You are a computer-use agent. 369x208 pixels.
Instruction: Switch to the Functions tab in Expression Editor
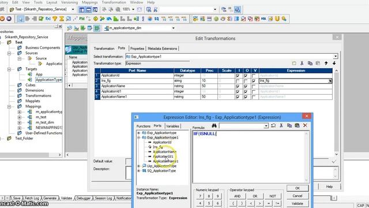[x=144, y=126]
